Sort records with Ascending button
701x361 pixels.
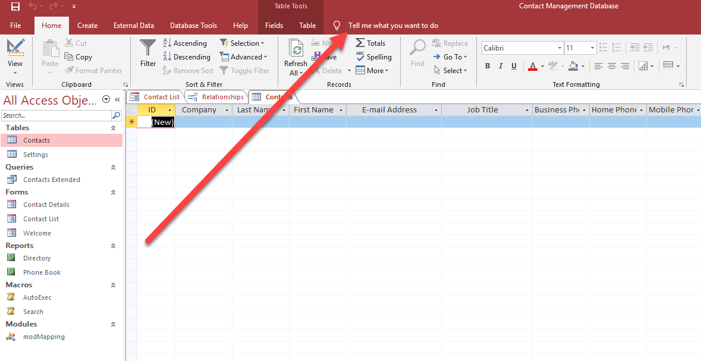pos(185,43)
